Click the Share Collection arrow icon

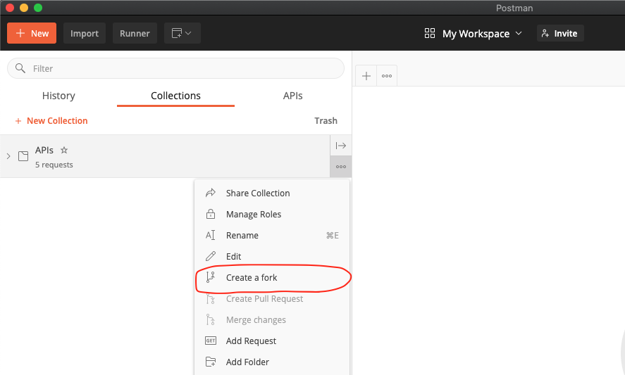[210, 193]
